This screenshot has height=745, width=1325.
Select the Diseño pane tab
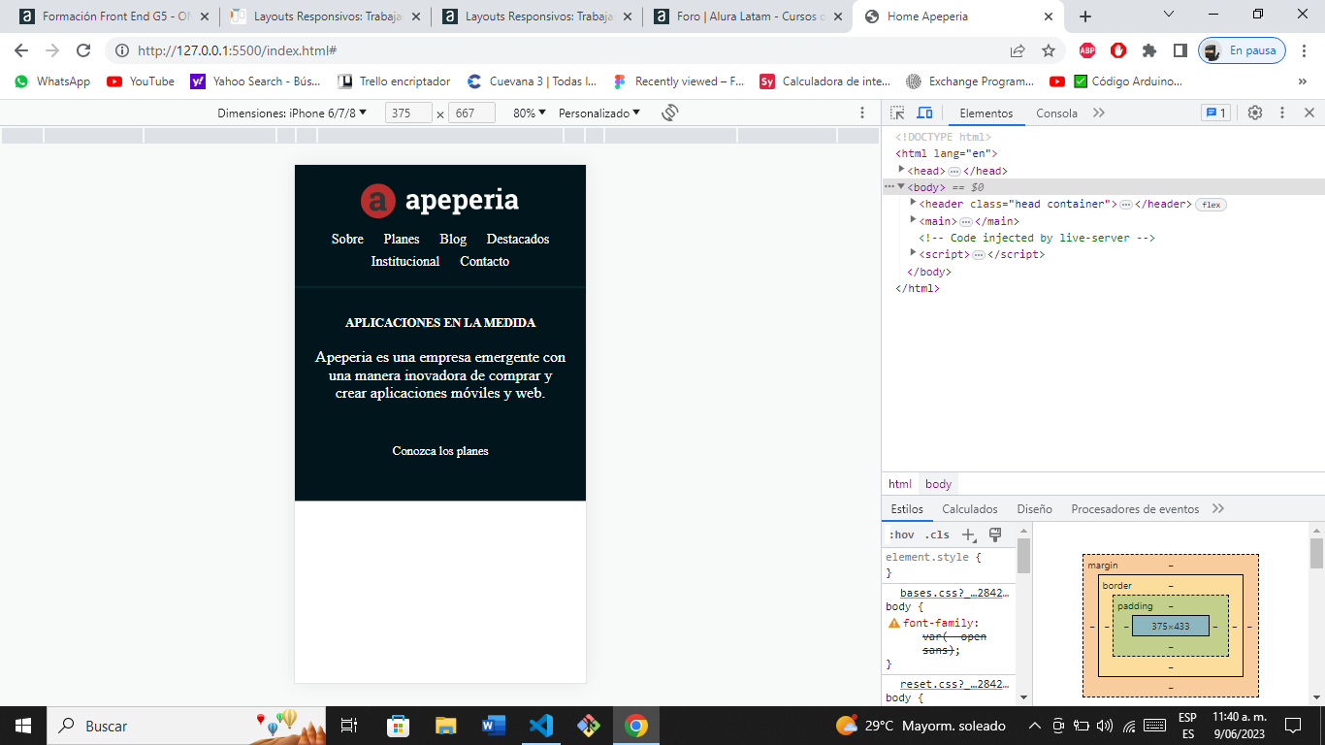point(1034,509)
